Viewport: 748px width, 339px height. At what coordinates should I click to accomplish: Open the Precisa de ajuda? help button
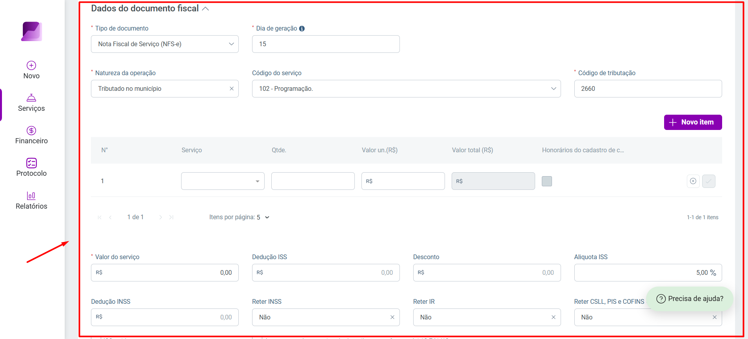click(x=690, y=299)
